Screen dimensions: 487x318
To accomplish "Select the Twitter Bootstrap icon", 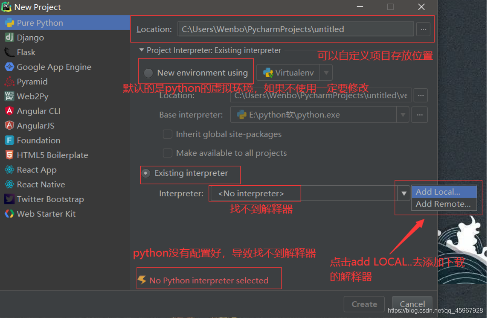I will click(x=9, y=199).
